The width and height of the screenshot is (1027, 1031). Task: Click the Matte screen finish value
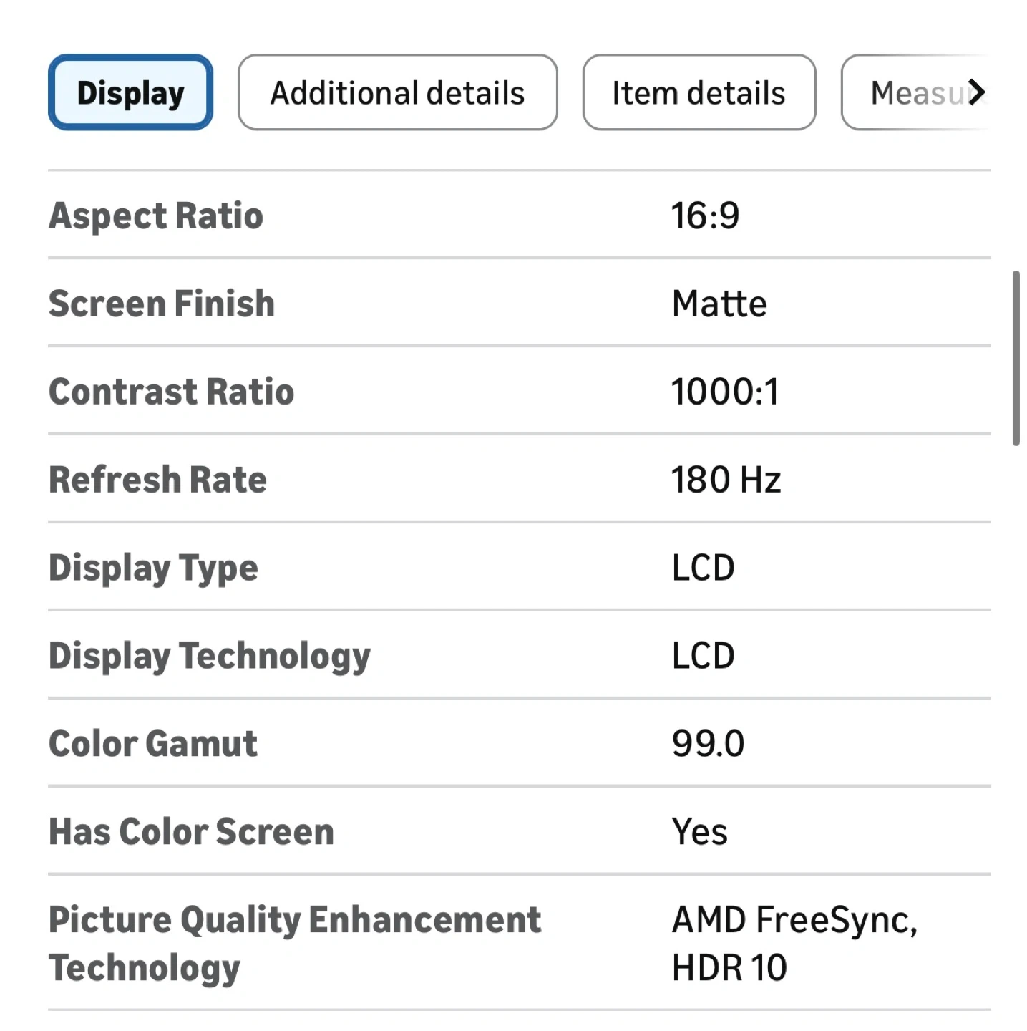coord(719,304)
